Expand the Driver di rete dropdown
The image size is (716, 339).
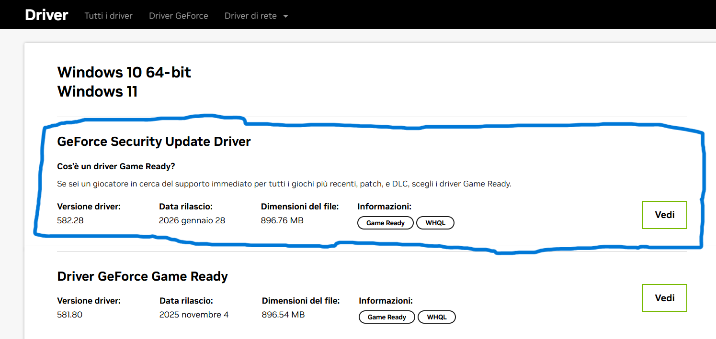click(256, 16)
